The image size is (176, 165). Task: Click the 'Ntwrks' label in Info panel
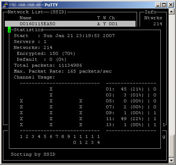153,18
